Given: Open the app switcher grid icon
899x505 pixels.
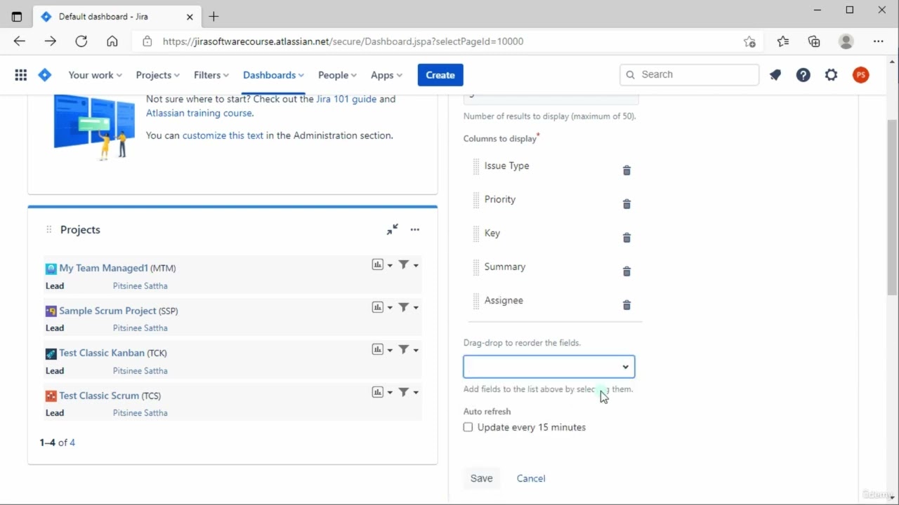Looking at the screenshot, I should [x=21, y=75].
